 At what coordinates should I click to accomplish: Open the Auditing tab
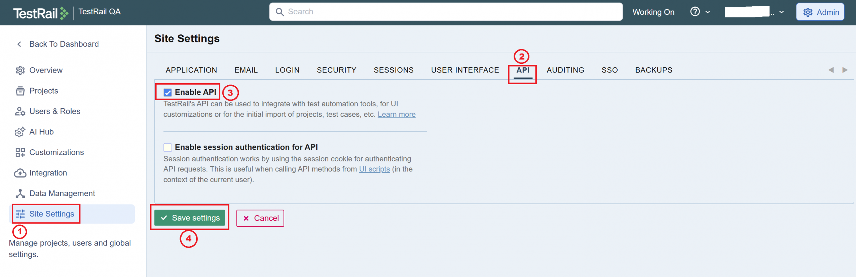(x=565, y=70)
